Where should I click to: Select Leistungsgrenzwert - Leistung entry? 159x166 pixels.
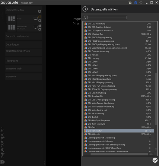click(119, 141)
